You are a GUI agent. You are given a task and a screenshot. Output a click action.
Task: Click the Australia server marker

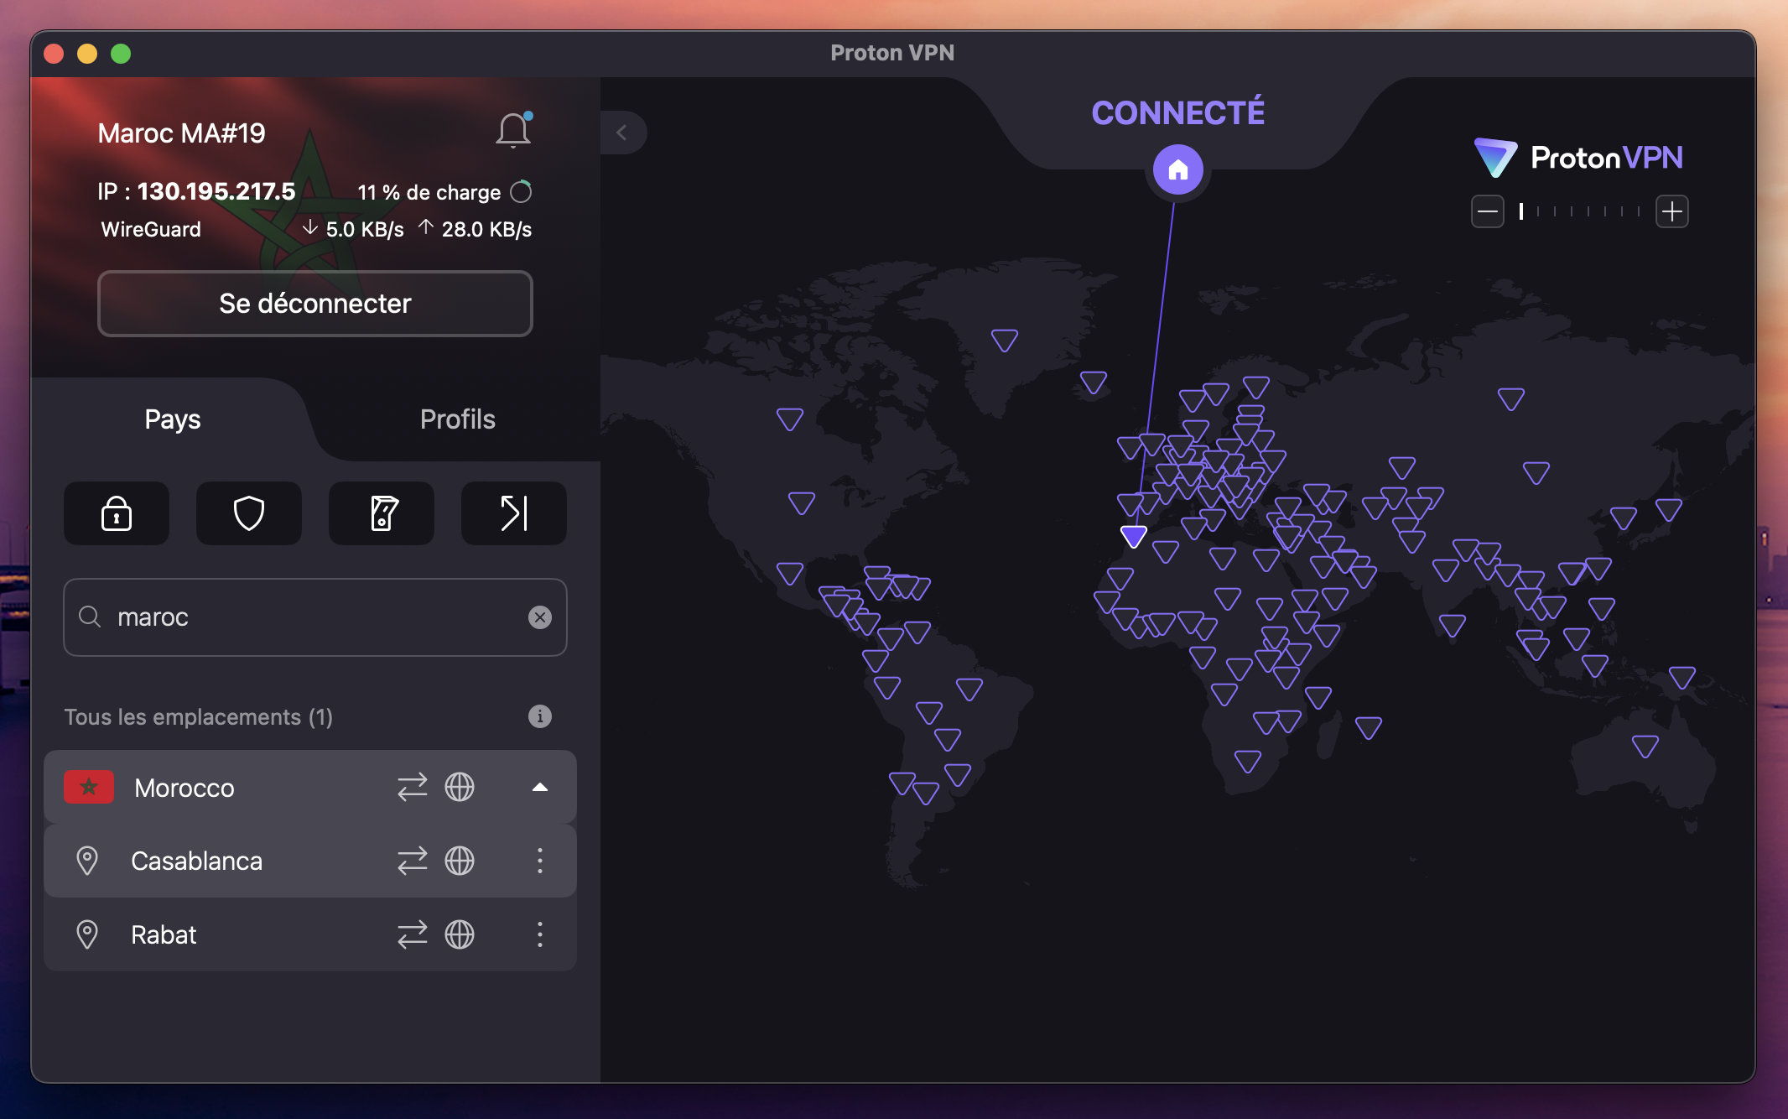[x=1645, y=746]
